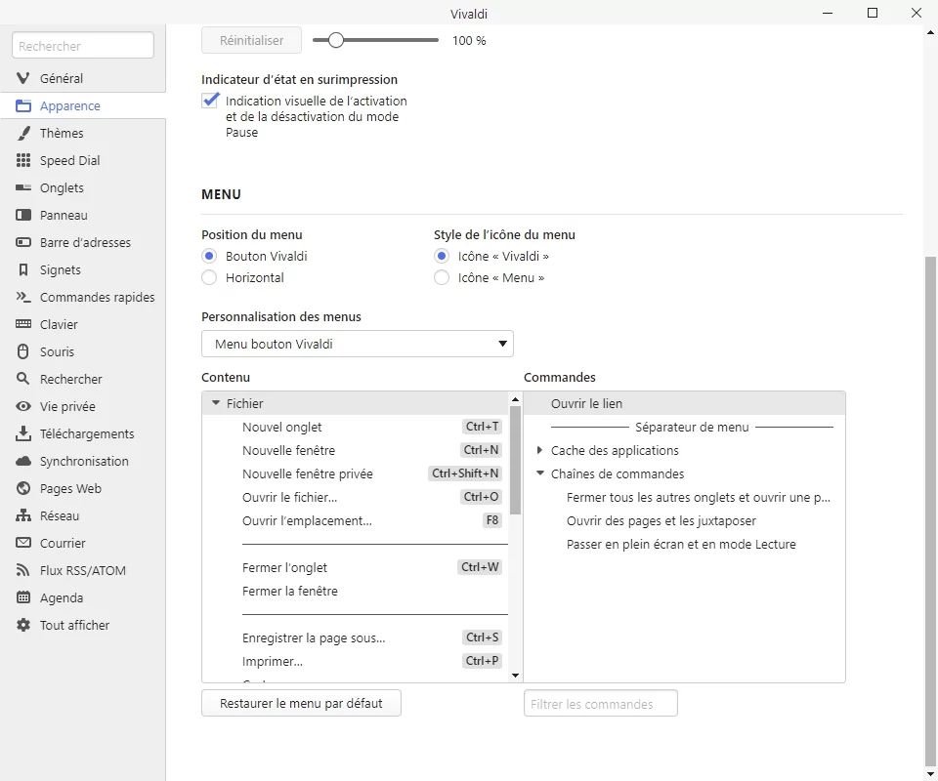
Task: Open the Clavier settings section
Action: tap(82, 324)
